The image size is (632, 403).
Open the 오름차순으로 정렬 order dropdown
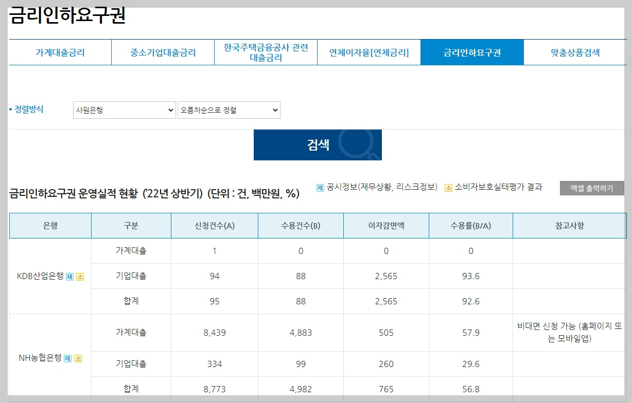click(229, 109)
